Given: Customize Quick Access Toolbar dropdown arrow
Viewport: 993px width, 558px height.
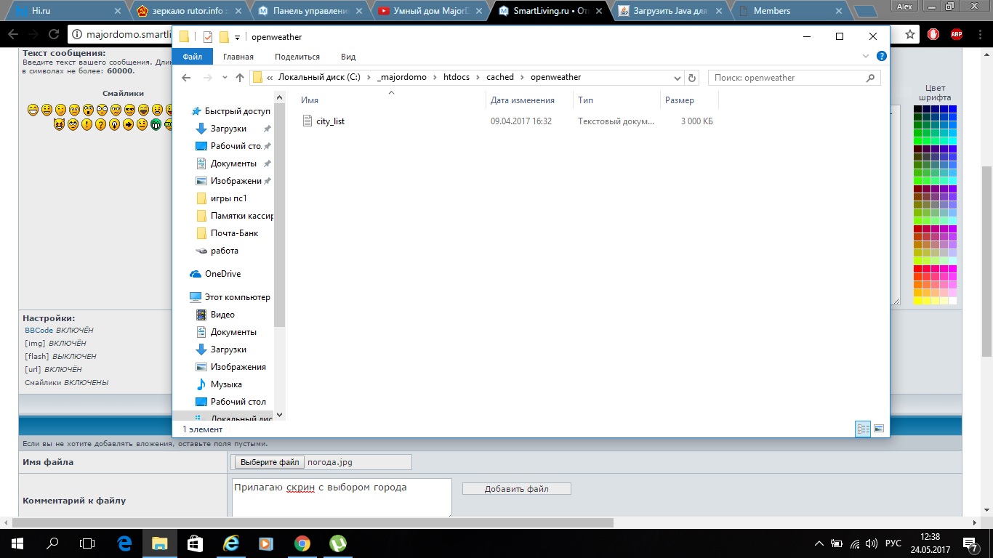Looking at the screenshot, I should (237, 38).
